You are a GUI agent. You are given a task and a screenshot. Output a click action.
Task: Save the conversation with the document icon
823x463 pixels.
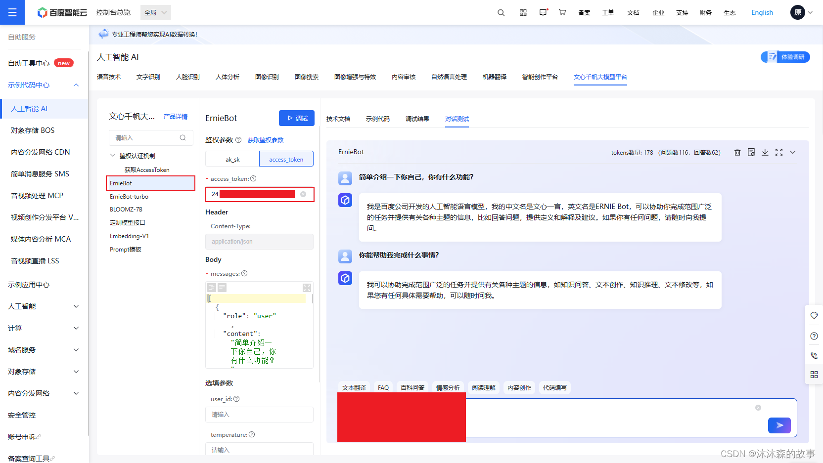tap(751, 152)
